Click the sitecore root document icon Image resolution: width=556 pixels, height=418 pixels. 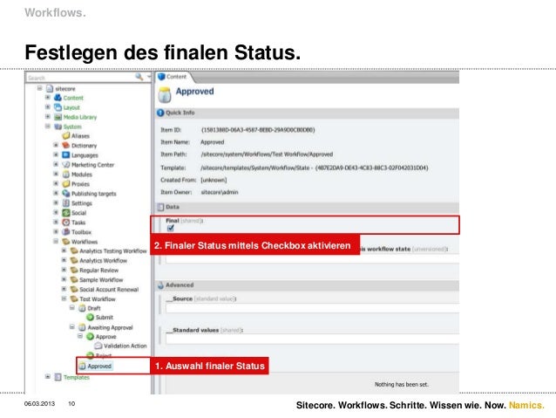(50, 88)
